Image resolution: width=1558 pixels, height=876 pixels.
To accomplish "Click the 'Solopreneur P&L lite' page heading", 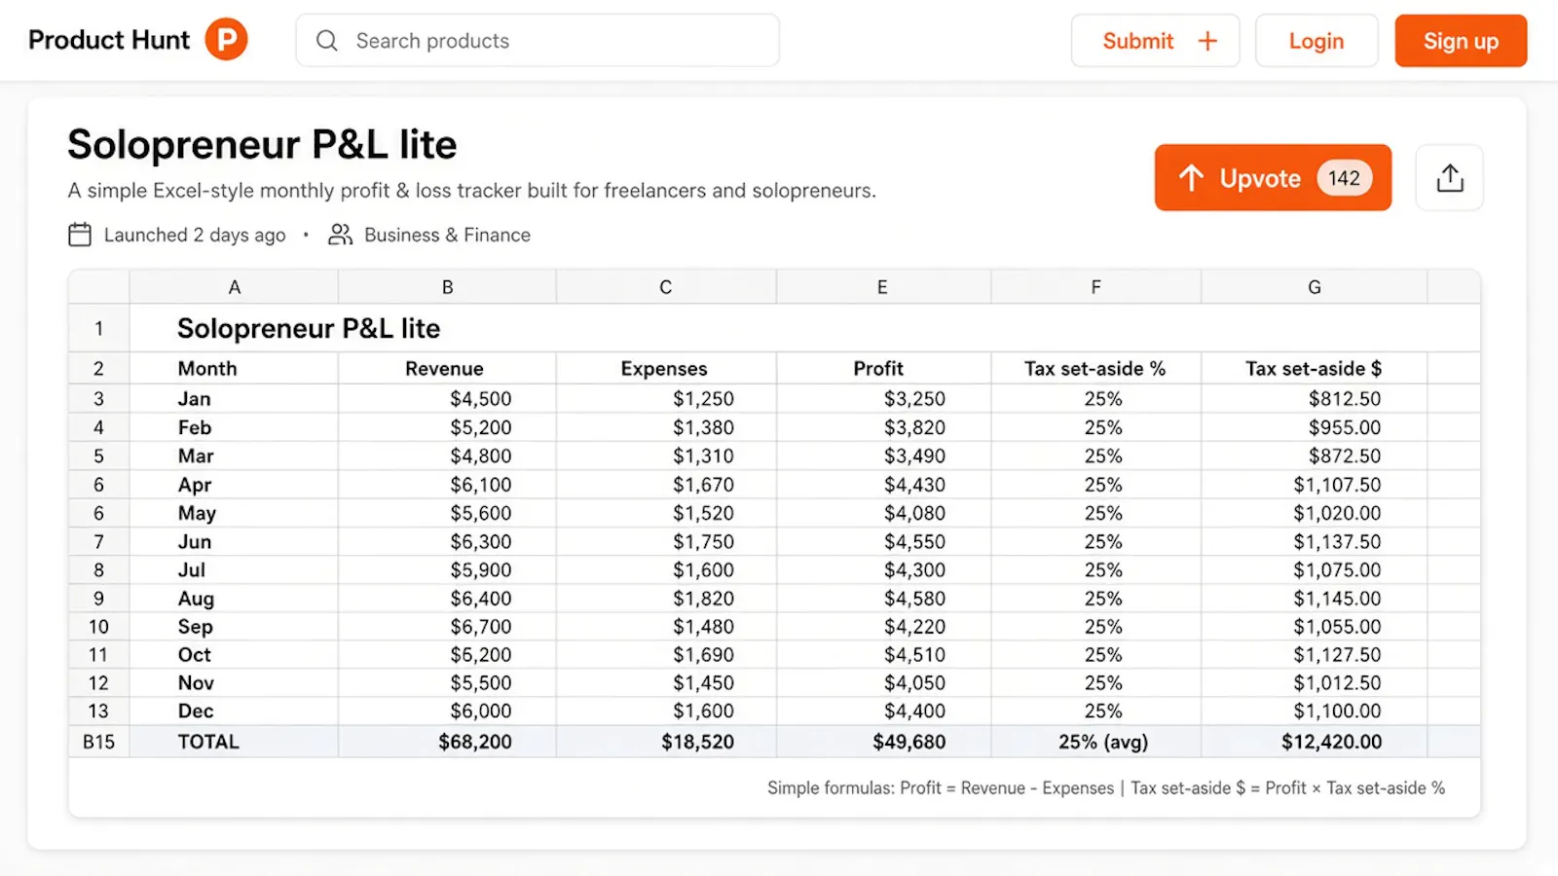I will tap(262, 145).
